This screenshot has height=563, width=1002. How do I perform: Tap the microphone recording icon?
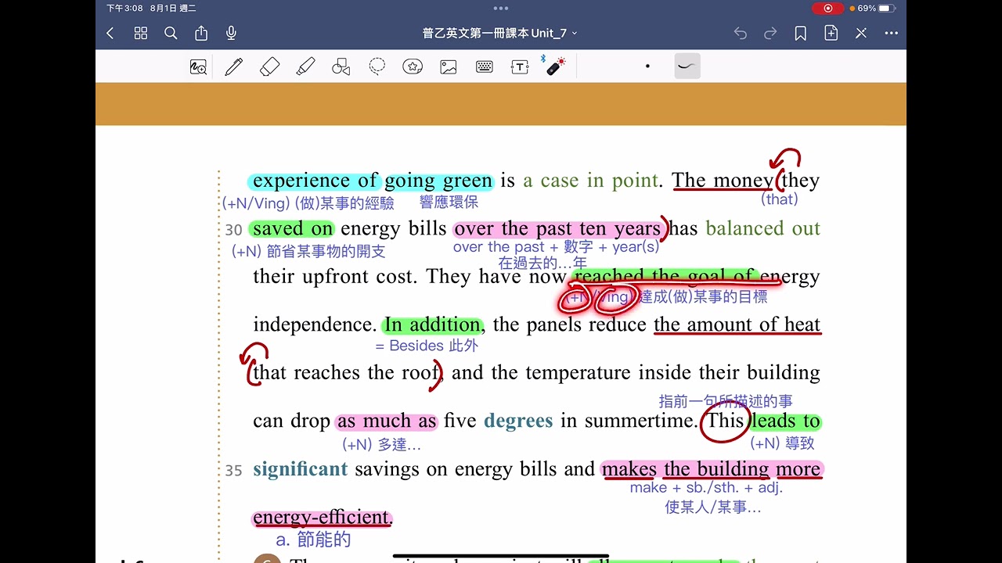(231, 33)
